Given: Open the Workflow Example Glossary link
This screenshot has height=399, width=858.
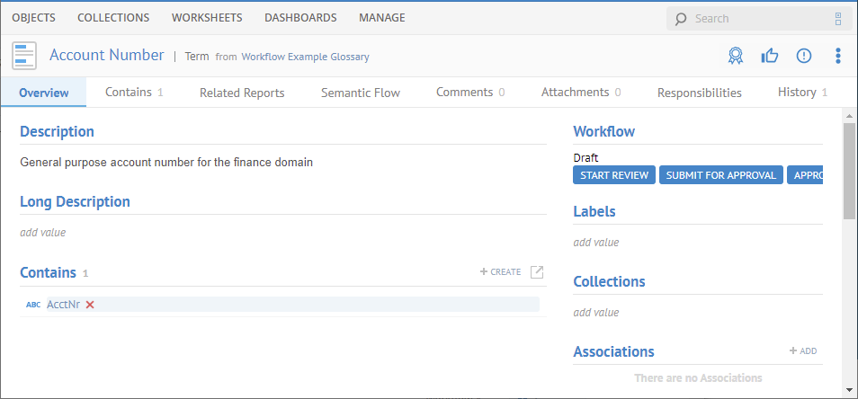Looking at the screenshot, I should point(305,57).
